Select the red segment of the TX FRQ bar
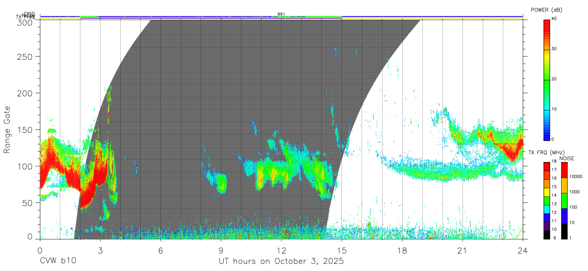This screenshot has width=588, height=271. [x=546, y=166]
